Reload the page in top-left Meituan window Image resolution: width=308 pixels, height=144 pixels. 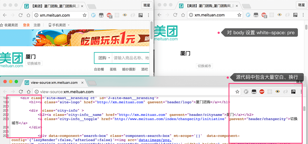[x=21, y=15]
